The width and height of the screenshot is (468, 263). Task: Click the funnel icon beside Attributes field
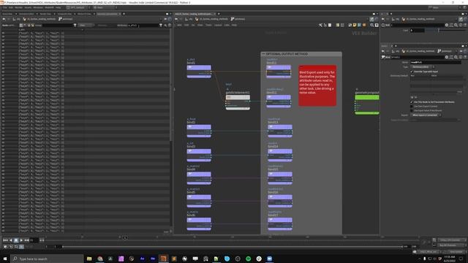coord(161,26)
